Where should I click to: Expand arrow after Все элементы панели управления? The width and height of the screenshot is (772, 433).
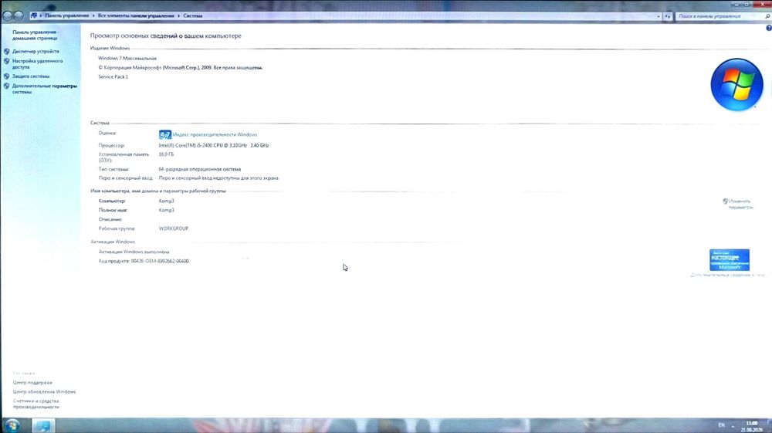pyautogui.click(x=179, y=15)
